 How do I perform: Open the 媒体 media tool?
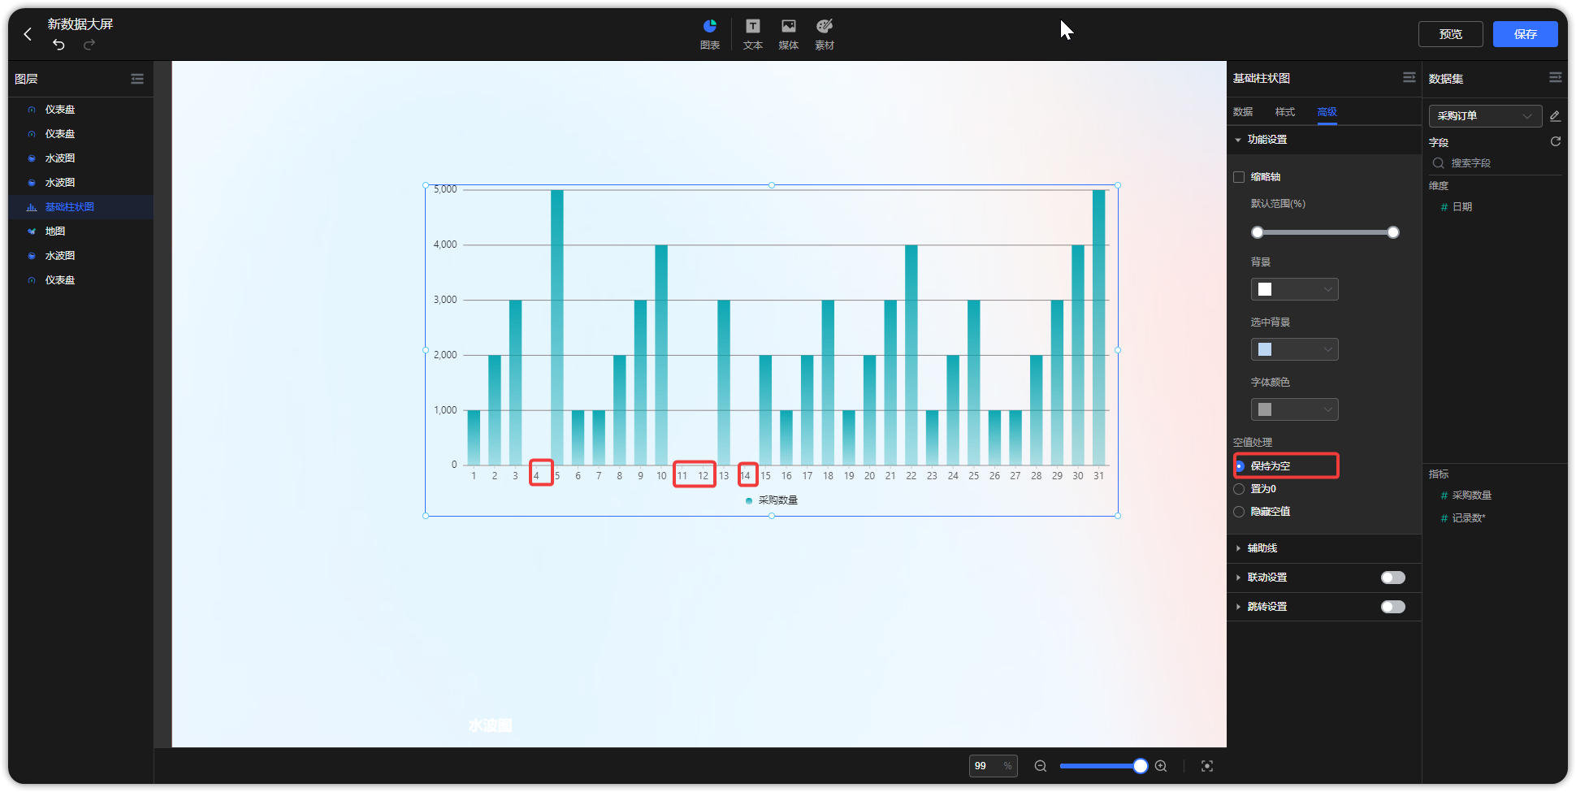point(789,34)
